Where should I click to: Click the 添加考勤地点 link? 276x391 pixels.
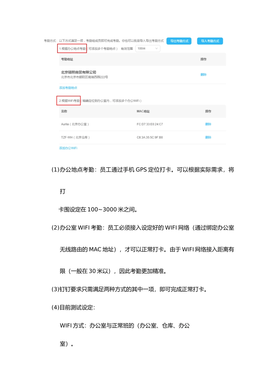(68, 88)
